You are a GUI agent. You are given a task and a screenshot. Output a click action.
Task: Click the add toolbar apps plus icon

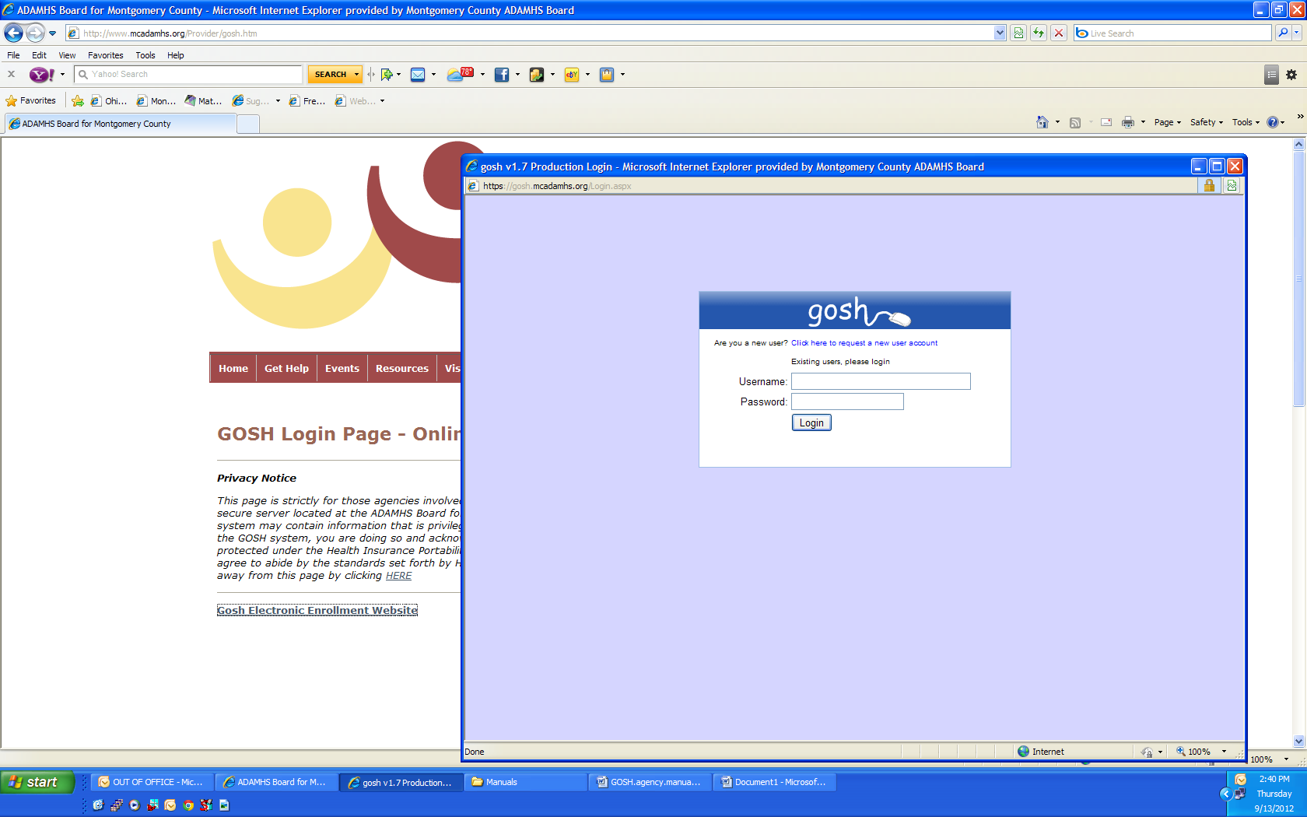387,75
